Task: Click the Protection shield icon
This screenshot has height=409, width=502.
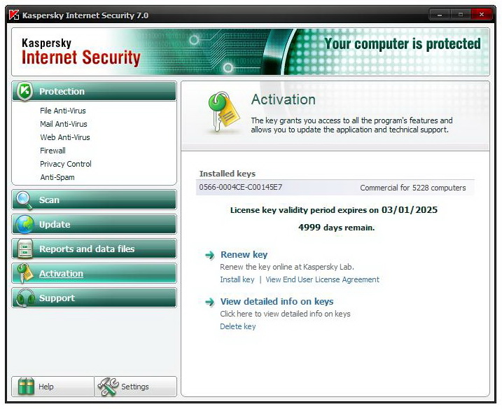Action: pos(25,91)
